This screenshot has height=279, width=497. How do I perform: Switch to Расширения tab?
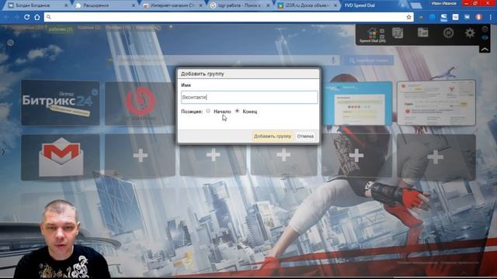(x=106, y=5)
